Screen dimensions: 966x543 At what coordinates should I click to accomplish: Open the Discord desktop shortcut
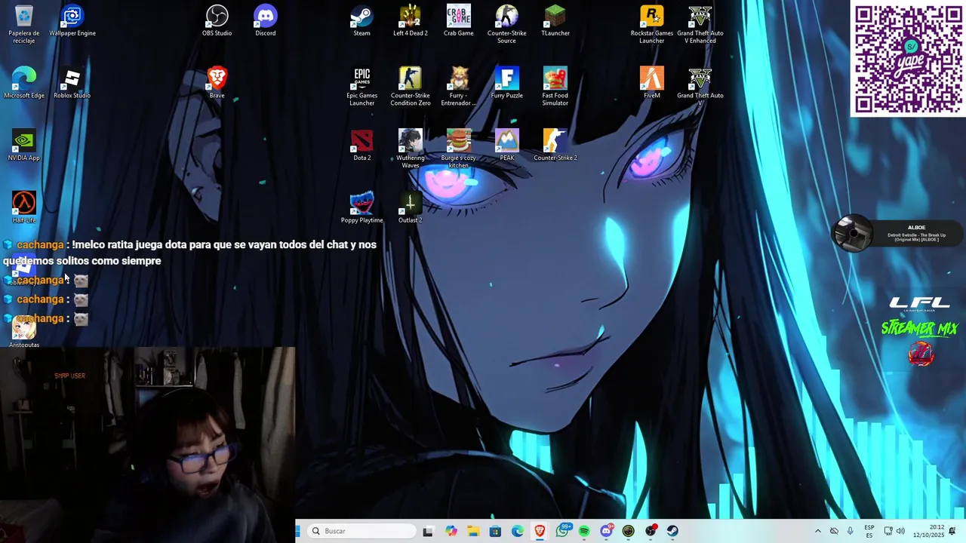pyautogui.click(x=266, y=21)
